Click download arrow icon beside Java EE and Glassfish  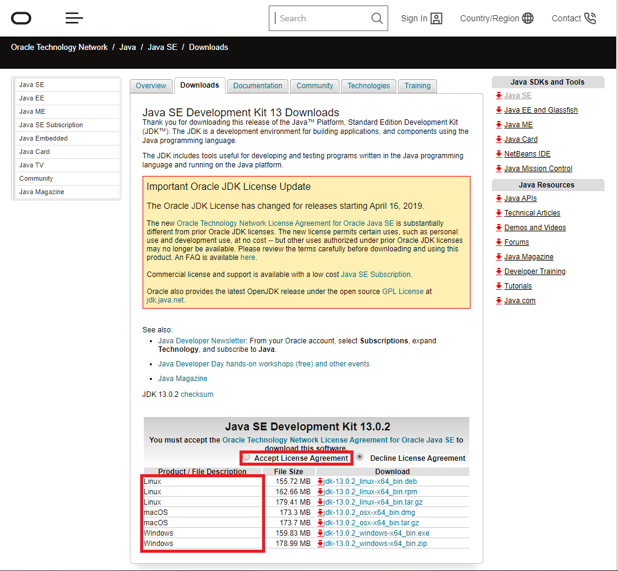coord(499,110)
